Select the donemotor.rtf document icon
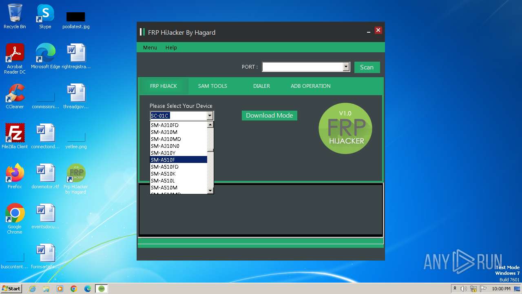Image resolution: width=522 pixels, height=294 pixels. (45, 176)
